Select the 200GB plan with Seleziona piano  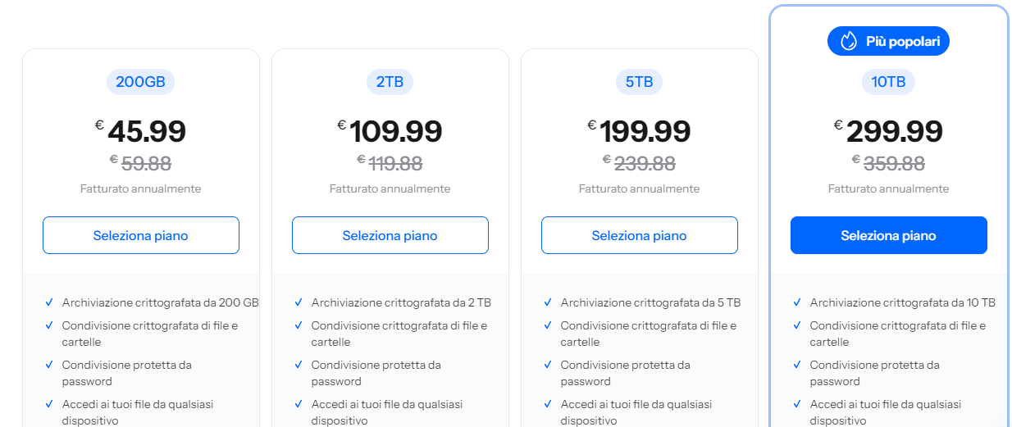pos(141,236)
